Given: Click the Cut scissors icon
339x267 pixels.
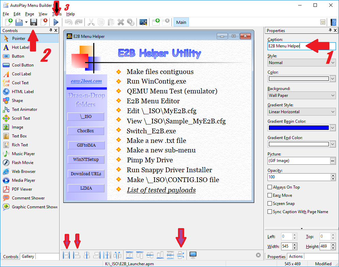Looking at the screenshot, I should tap(91, 22).
